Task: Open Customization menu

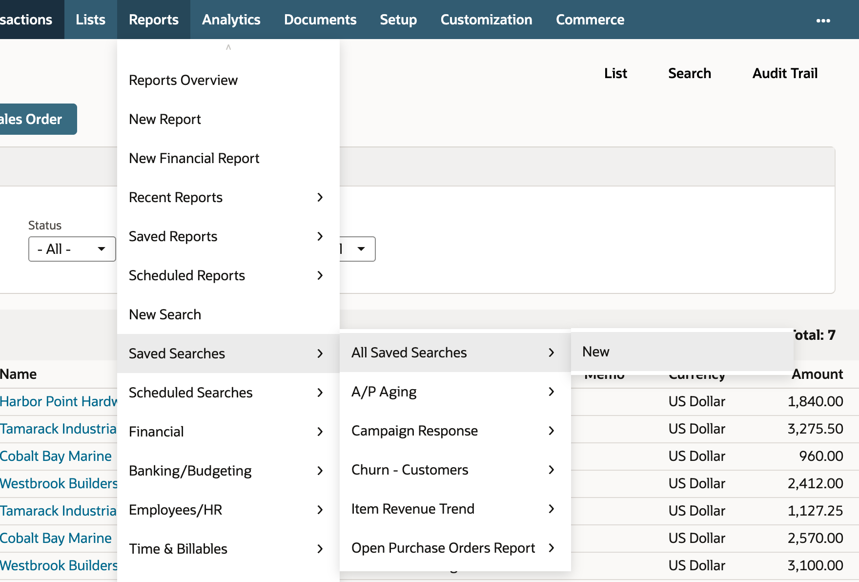Action: pyautogui.click(x=487, y=20)
